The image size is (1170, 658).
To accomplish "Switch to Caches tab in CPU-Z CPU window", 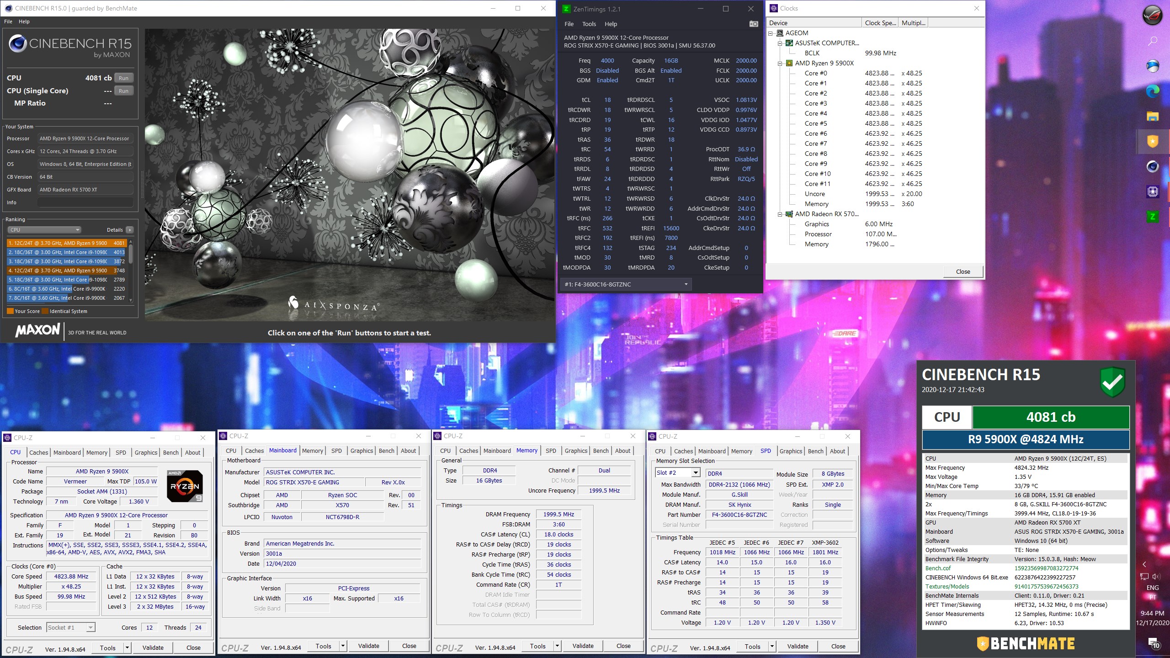I will point(38,452).
